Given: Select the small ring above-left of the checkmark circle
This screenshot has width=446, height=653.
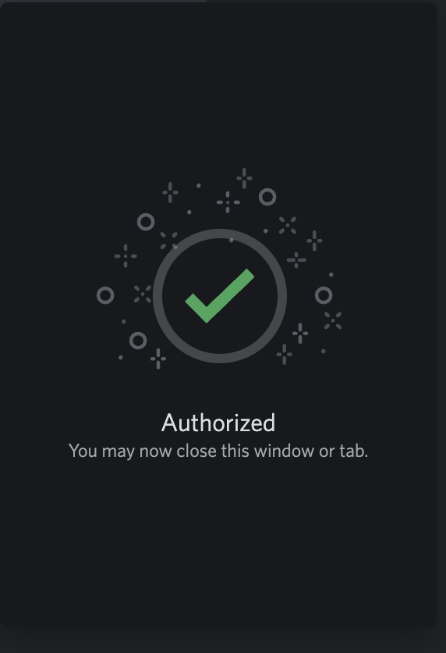Looking at the screenshot, I should pyautogui.click(x=146, y=222).
